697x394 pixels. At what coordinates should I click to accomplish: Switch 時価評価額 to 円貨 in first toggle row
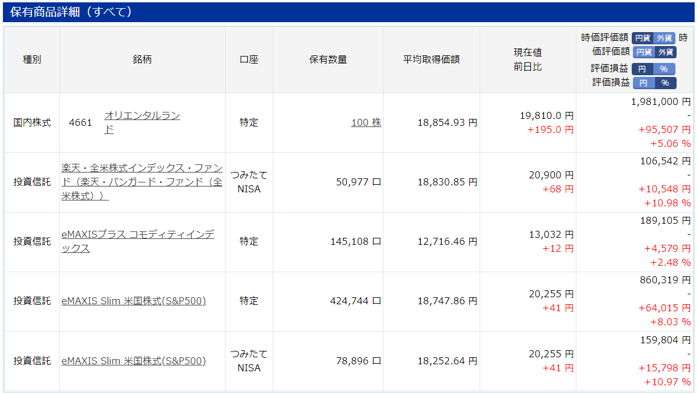[642, 38]
